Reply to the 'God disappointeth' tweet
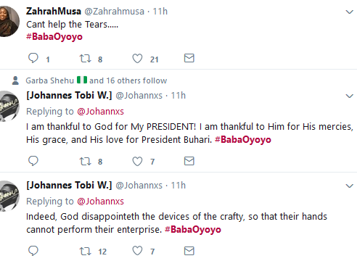This screenshot has height=261, width=357. (x=33, y=251)
